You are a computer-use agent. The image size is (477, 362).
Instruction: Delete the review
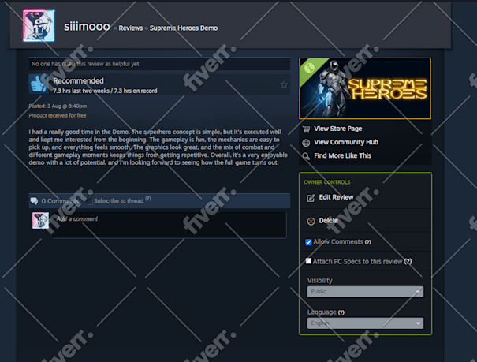329,221
